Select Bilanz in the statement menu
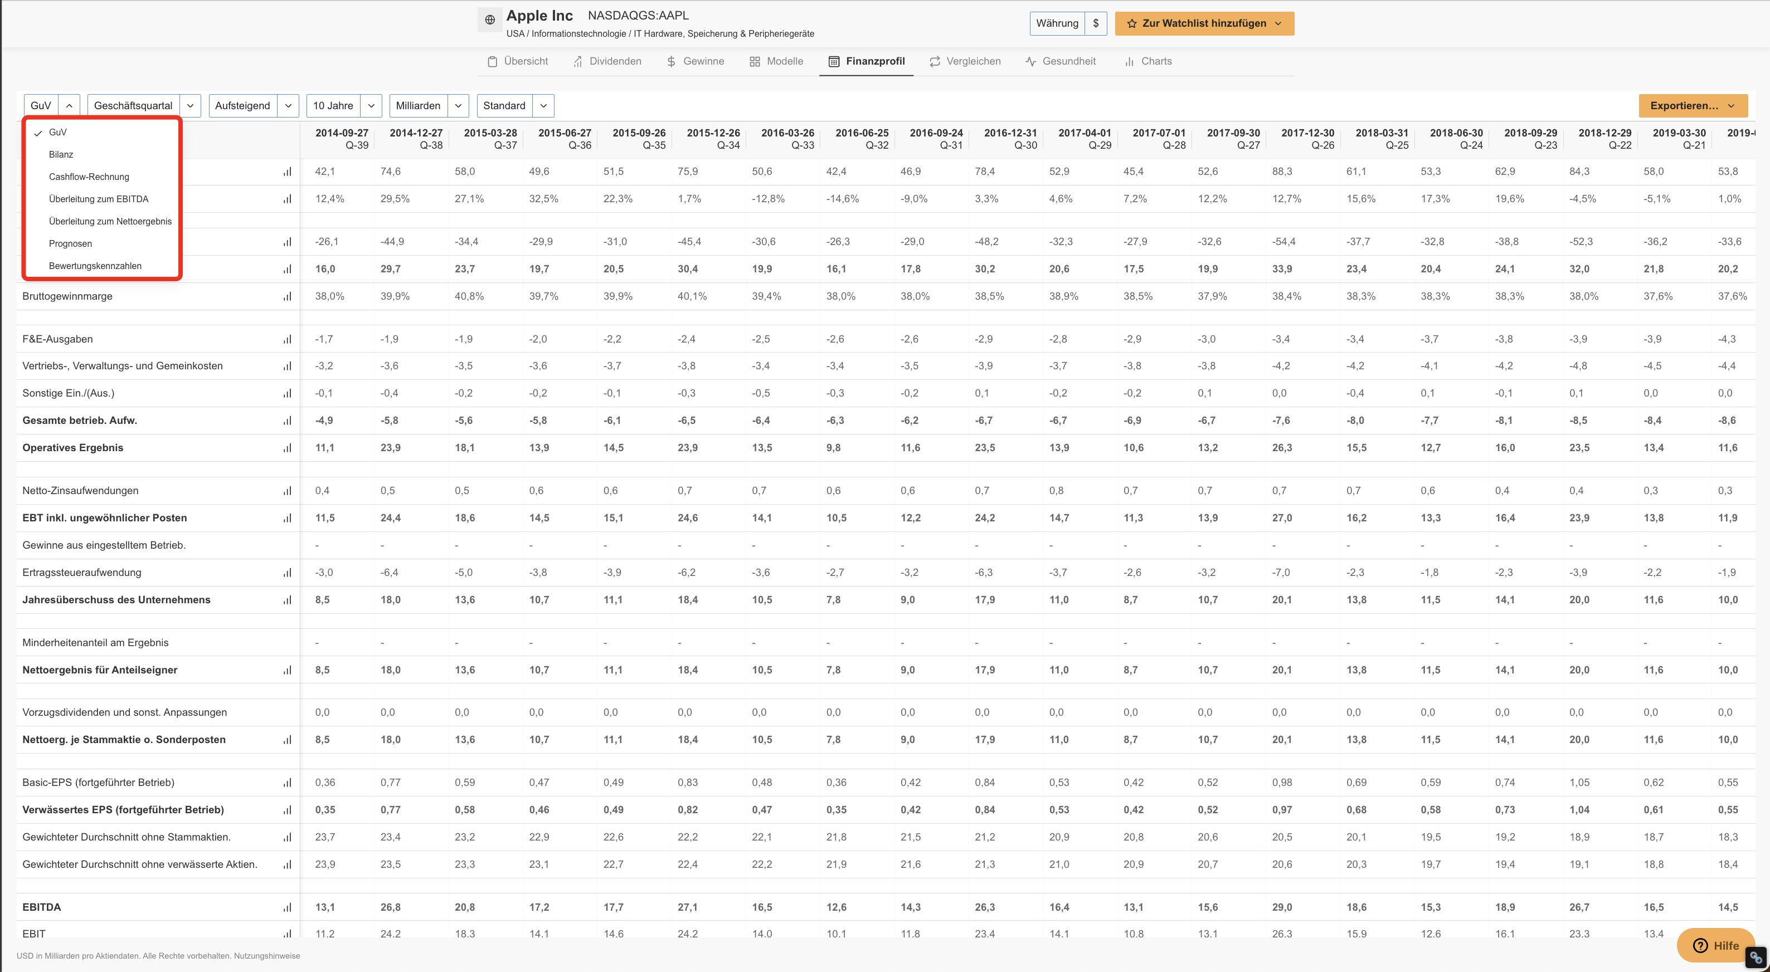 coord(101,154)
